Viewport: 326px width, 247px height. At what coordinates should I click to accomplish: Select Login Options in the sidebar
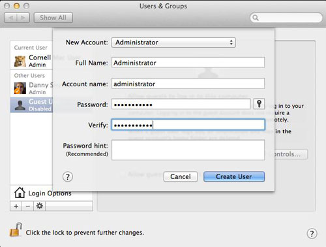pos(52,193)
